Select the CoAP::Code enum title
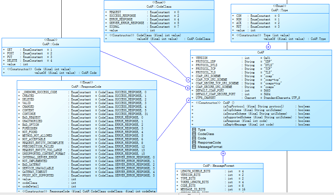 [x=51, y=44]
